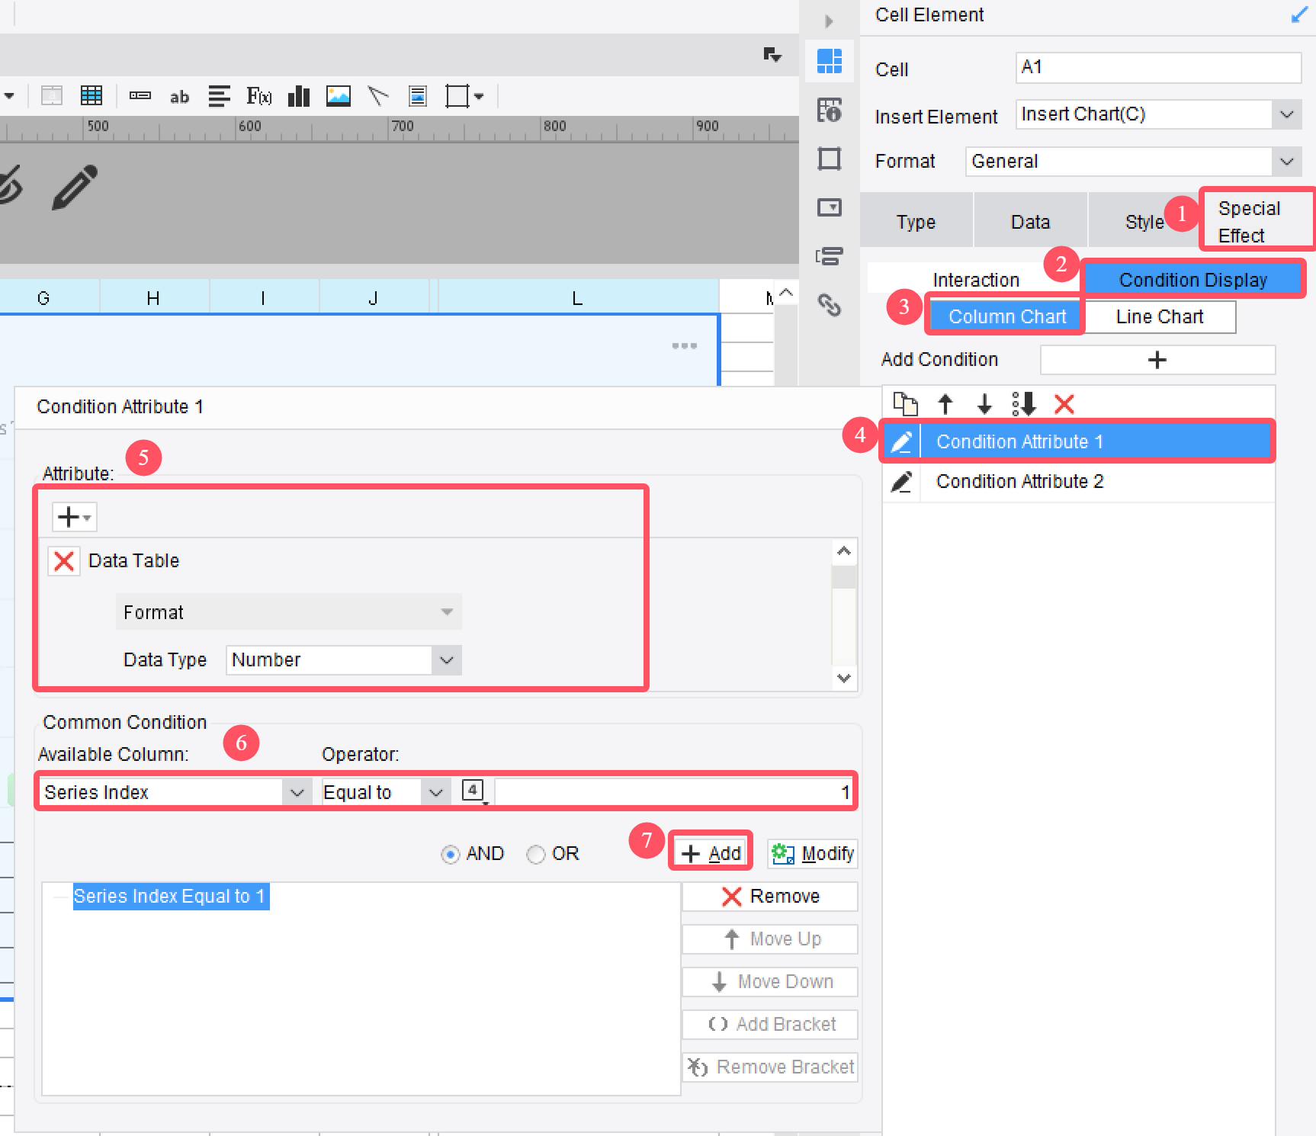Click the sort conditions icon
Screen dimensions: 1316x1136
coord(1023,403)
